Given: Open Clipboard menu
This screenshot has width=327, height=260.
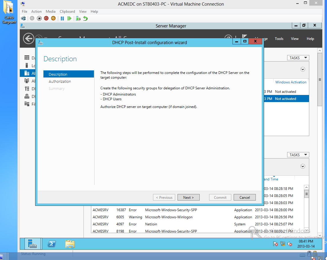Looking at the screenshot, I should [x=67, y=12].
